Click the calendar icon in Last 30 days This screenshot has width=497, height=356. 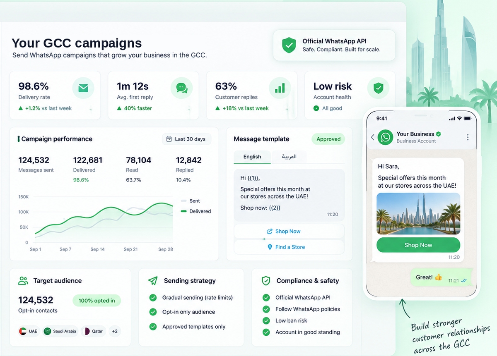click(x=169, y=139)
